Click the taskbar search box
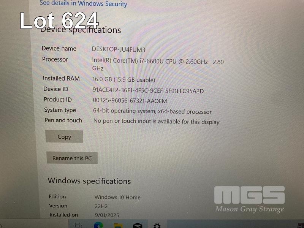Screen dimensions: 304x228 click(34, 224)
